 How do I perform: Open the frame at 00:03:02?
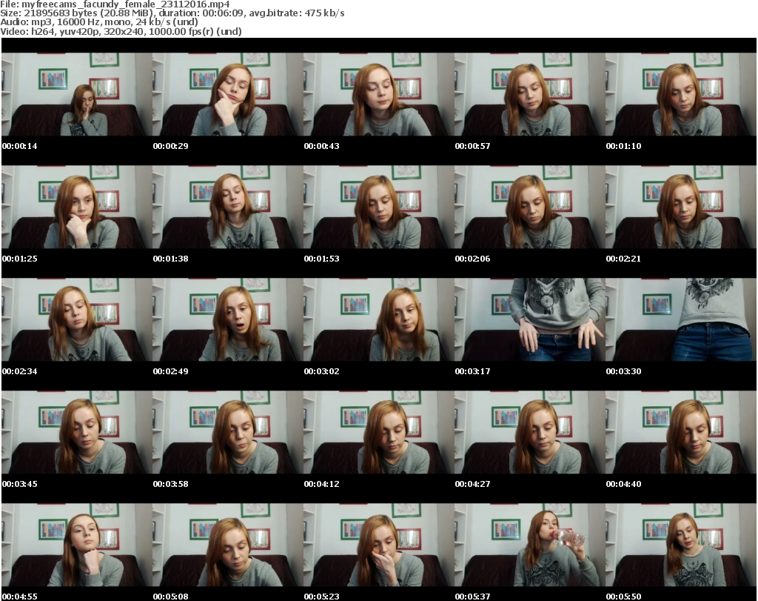coord(378,320)
